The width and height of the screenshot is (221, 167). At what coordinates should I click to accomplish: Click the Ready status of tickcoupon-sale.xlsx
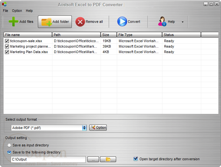pyautogui.click(x=169, y=41)
